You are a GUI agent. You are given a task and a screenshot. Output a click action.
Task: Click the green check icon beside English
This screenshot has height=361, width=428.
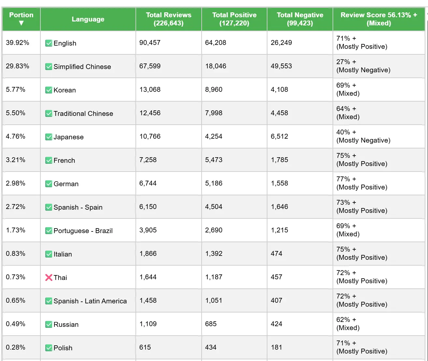coord(49,43)
